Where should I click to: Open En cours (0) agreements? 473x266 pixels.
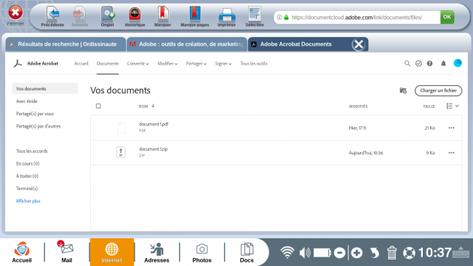pyautogui.click(x=28, y=163)
